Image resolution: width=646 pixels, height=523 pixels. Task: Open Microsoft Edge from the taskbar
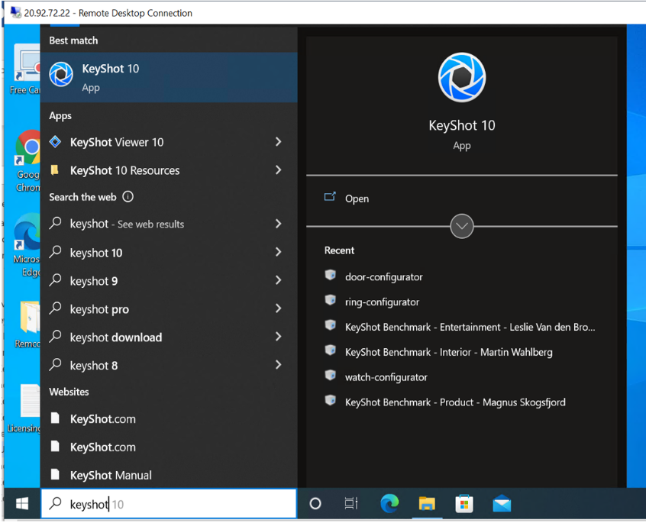(x=389, y=503)
